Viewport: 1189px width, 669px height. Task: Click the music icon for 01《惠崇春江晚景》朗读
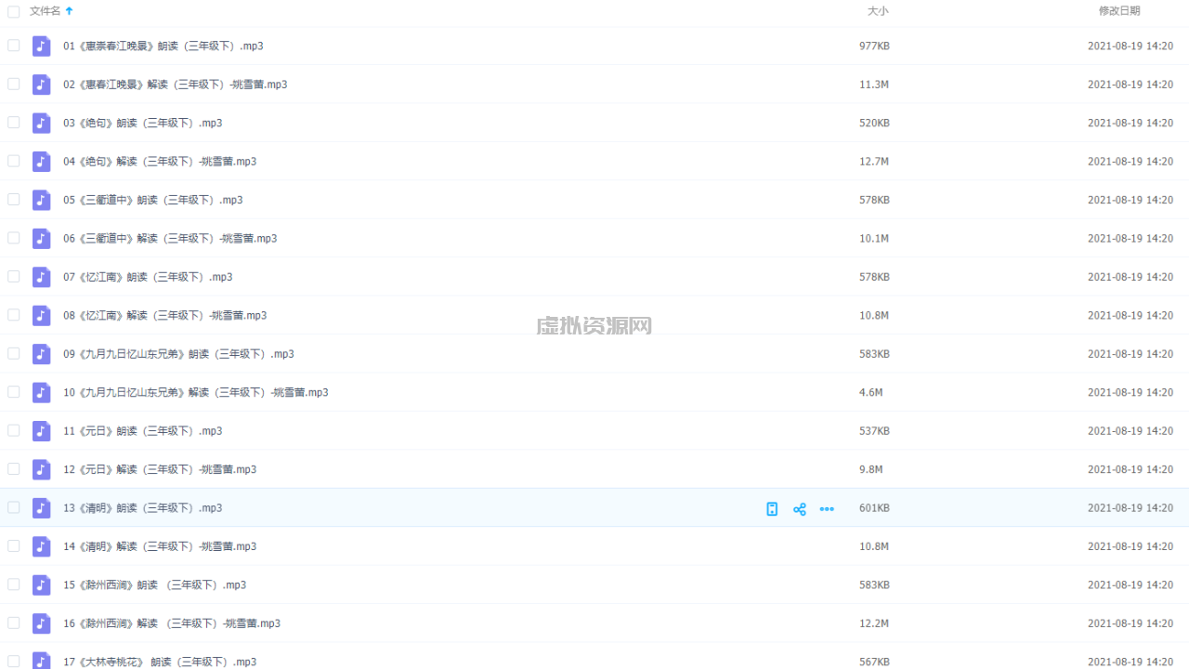point(41,46)
